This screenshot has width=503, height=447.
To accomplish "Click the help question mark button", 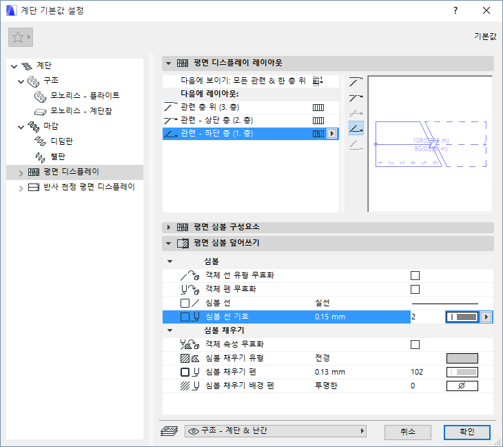I will (455, 10).
